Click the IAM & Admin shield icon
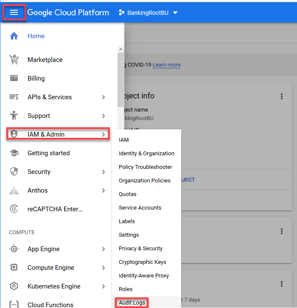The image size is (297, 308). pyautogui.click(x=14, y=134)
